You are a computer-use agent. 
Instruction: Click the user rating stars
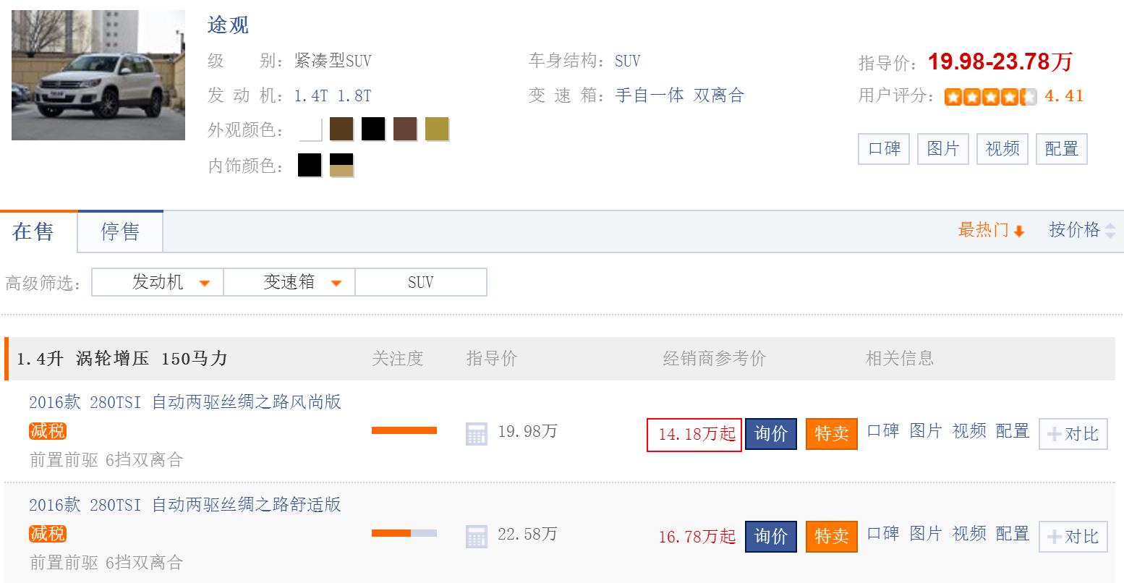click(990, 97)
